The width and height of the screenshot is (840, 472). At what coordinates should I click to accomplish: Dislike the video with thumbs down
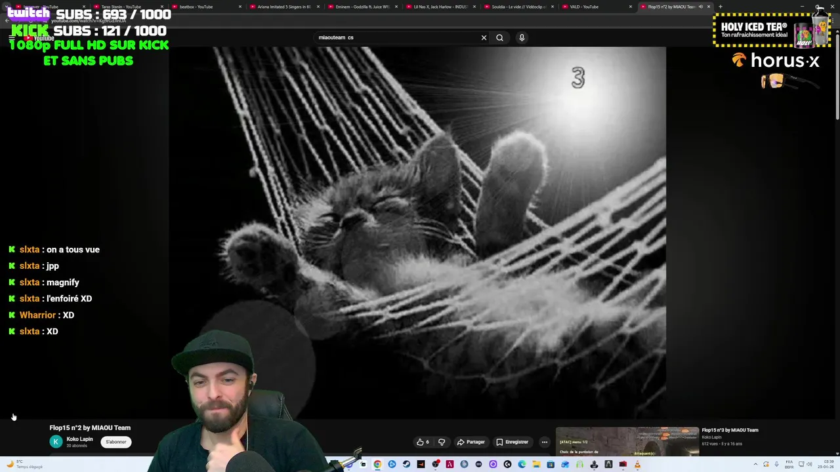442,442
